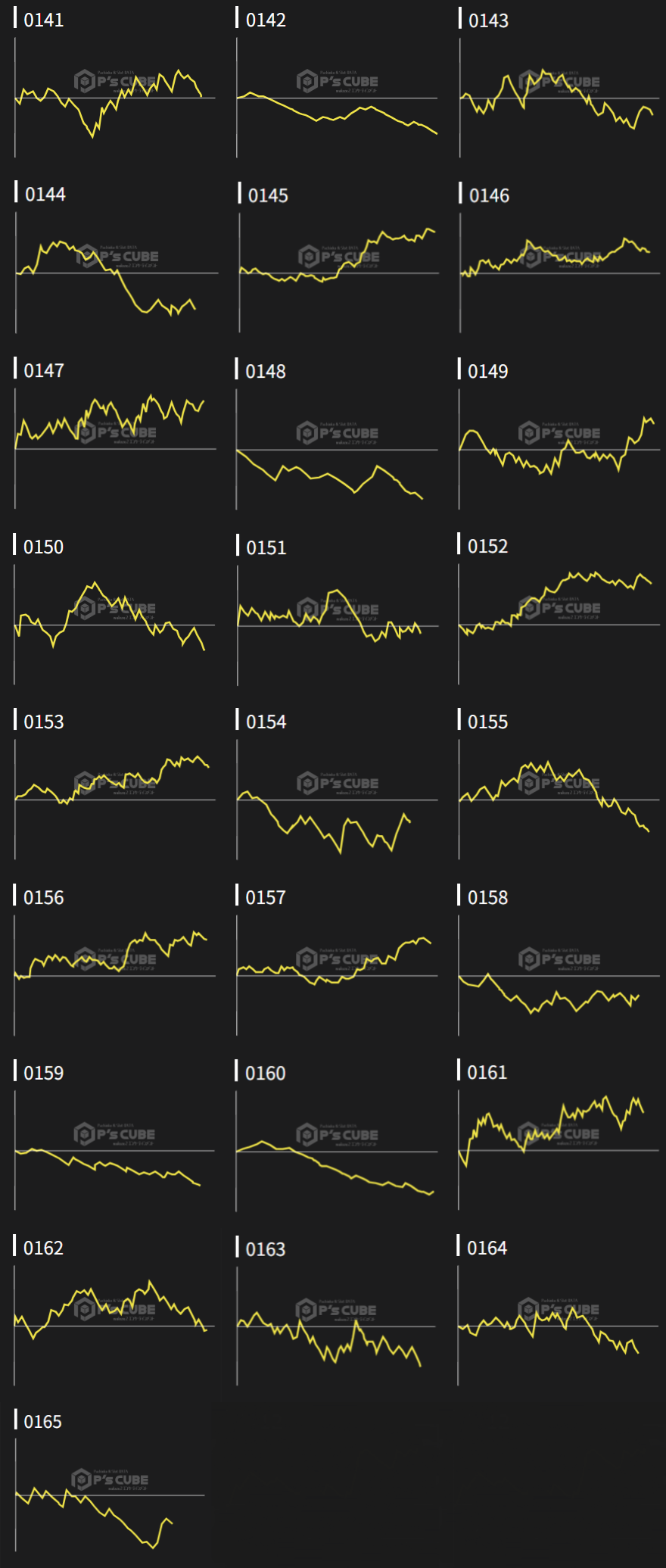
Task: Select the graph for machine 0147
Action: tap(115, 448)
